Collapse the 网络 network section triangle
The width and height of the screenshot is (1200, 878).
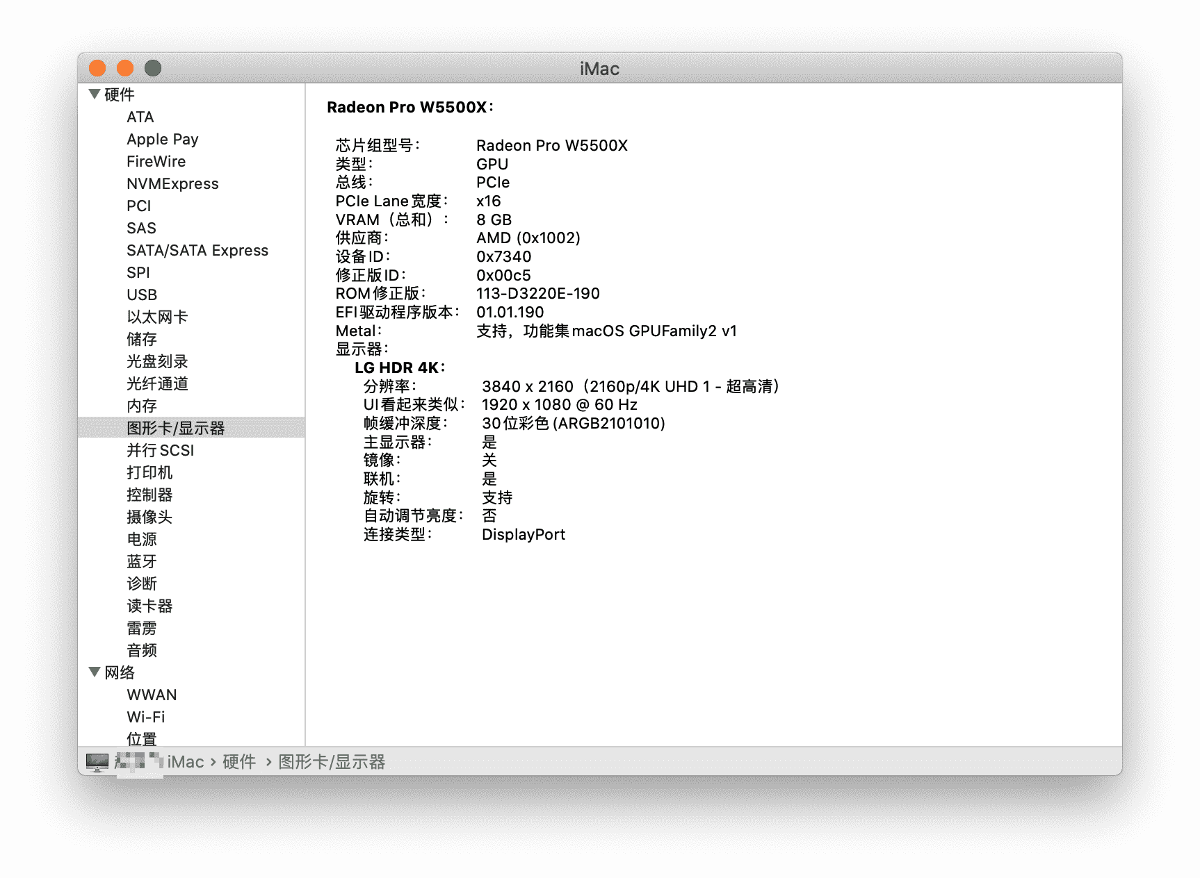[95, 672]
